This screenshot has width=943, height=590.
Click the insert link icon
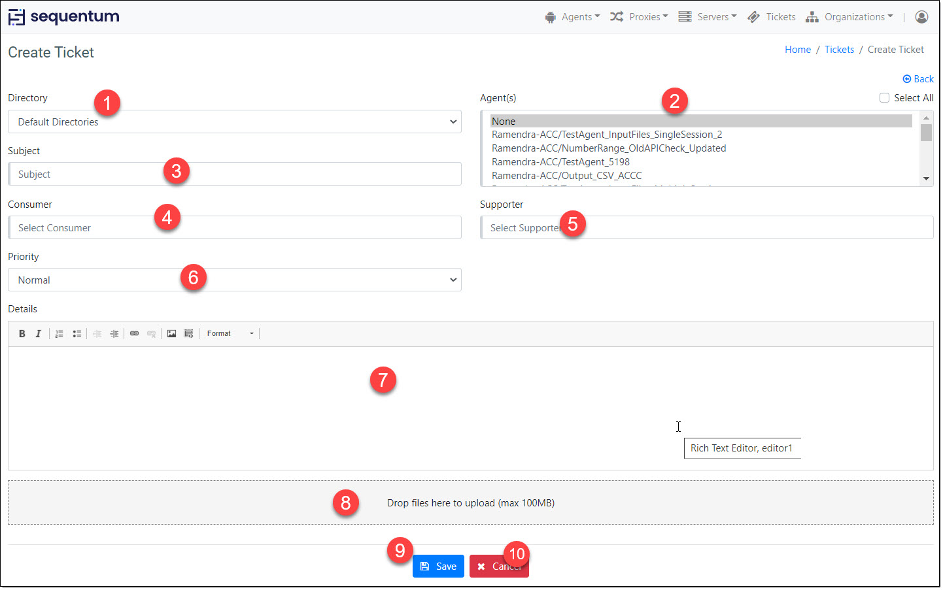(134, 334)
